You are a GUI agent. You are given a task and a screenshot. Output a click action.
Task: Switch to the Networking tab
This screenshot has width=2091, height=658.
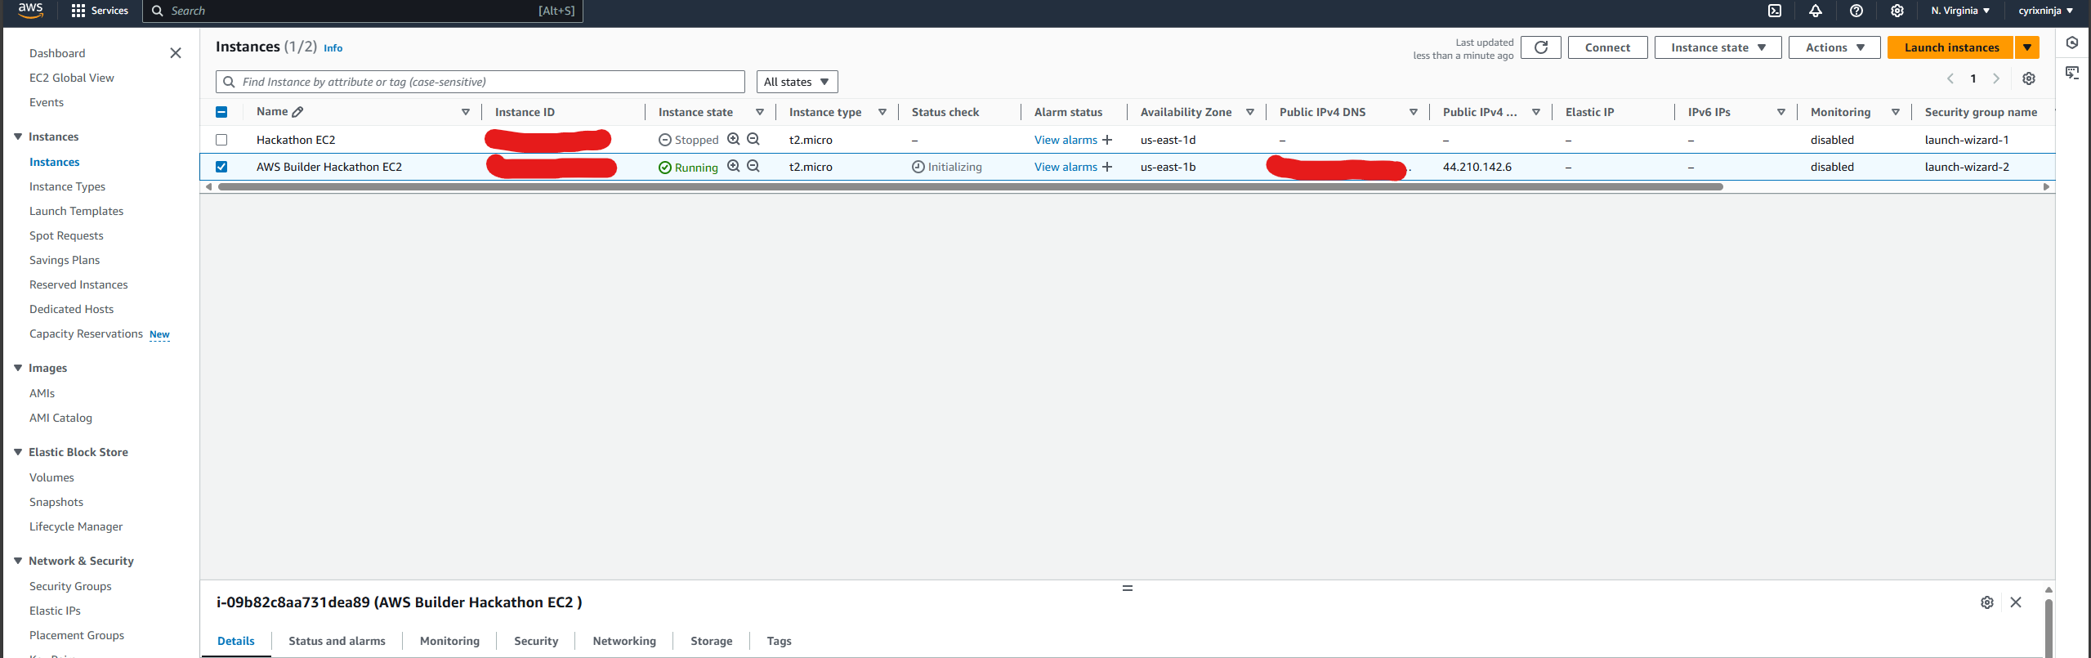pos(624,641)
